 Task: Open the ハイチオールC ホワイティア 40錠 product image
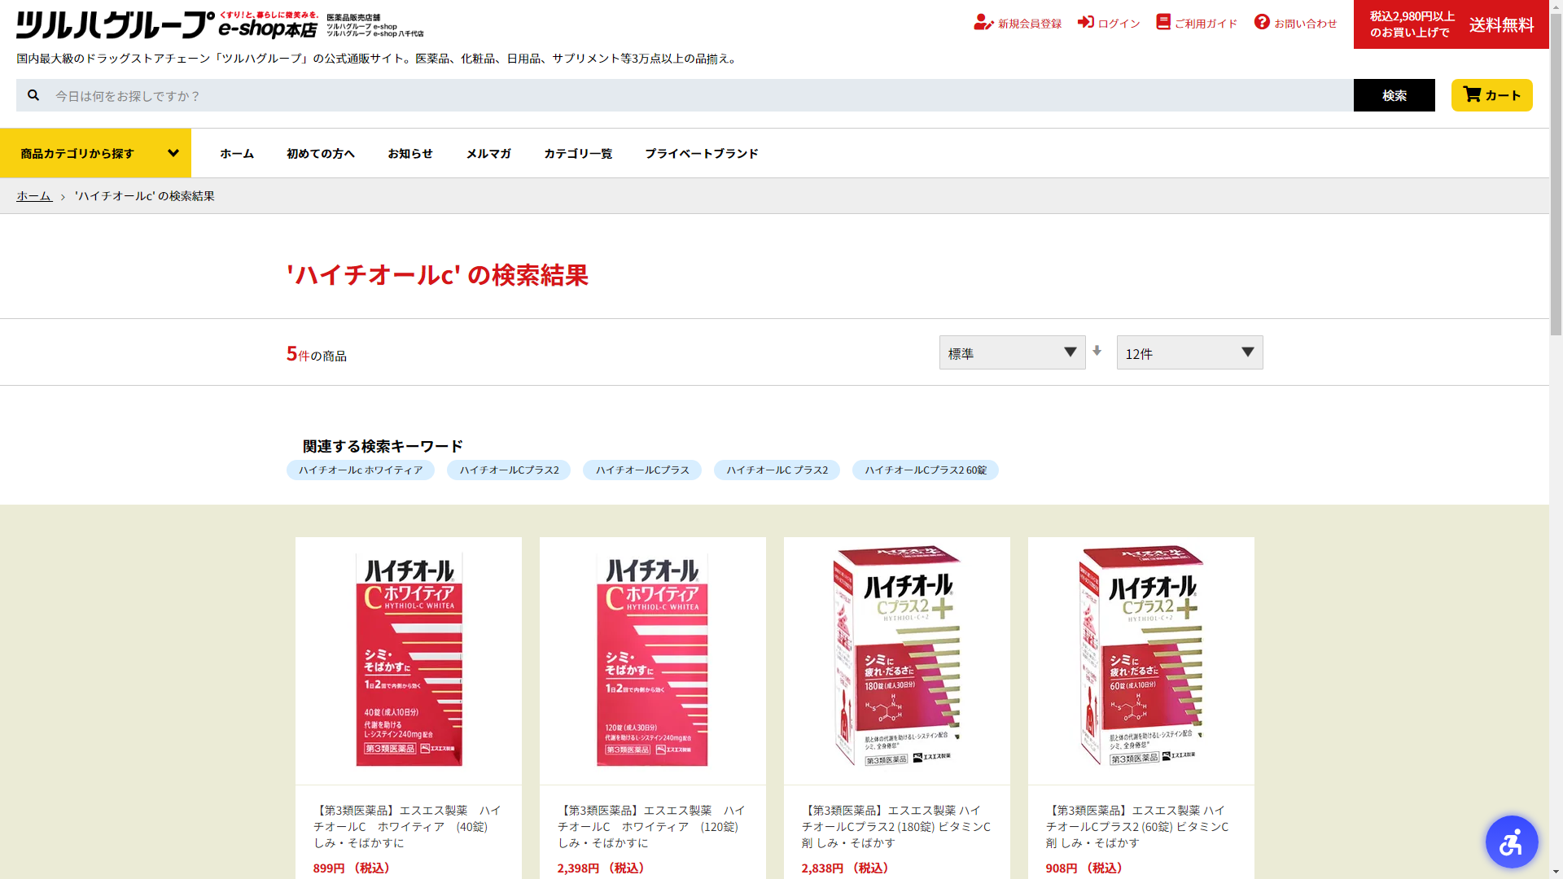coord(409,660)
